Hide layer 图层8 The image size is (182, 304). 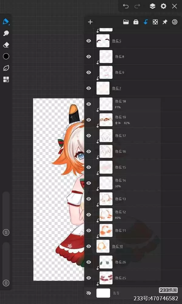point(89,57)
